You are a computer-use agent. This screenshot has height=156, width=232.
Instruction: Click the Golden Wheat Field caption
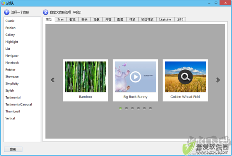(x=185, y=97)
